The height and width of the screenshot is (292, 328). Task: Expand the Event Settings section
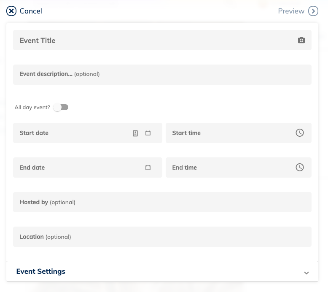click(x=162, y=271)
